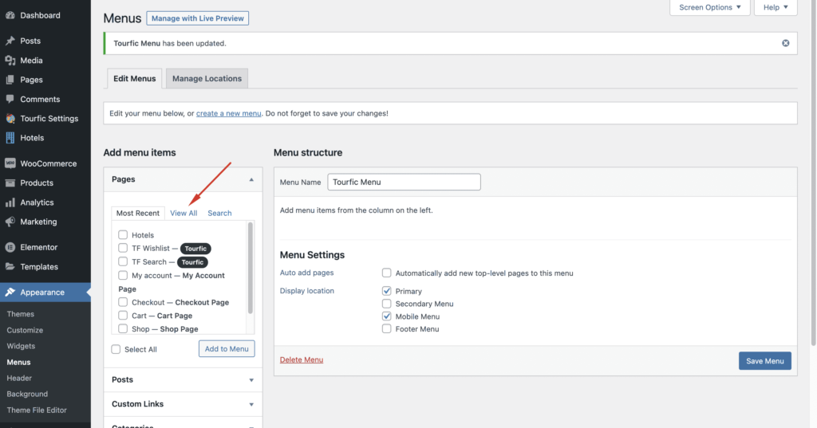Screen dimensions: 817x428
Task: Check the Cart page checkbox
Action: tap(123, 316)
